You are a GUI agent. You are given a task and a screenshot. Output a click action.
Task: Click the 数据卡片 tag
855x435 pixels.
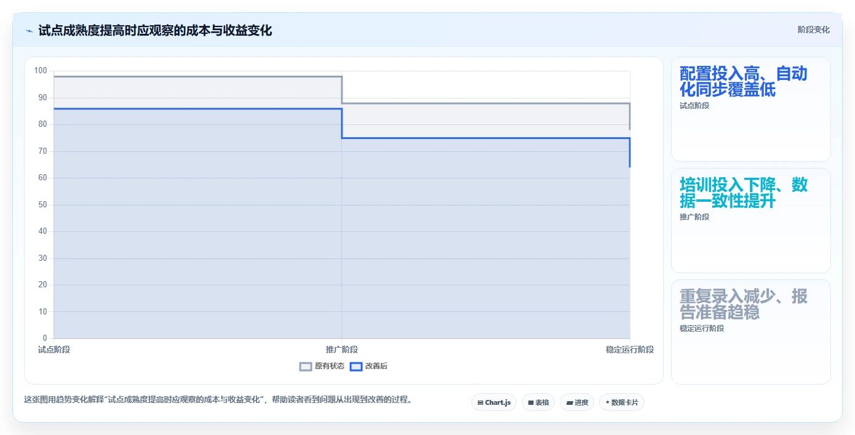[x=622, y=402]
